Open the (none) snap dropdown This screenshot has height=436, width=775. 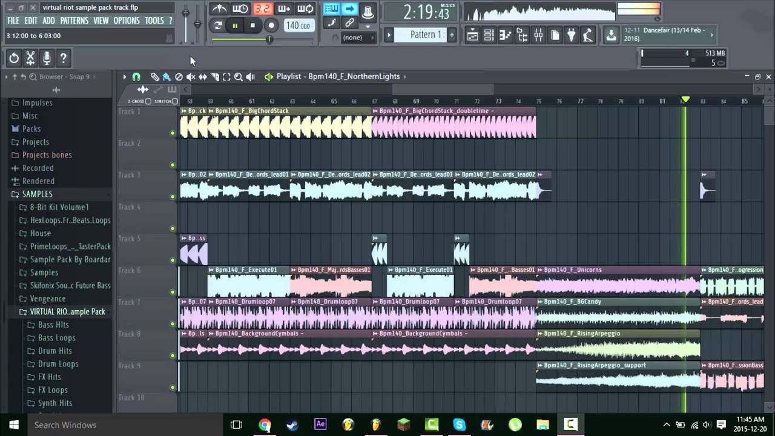(x=357, y=38)
